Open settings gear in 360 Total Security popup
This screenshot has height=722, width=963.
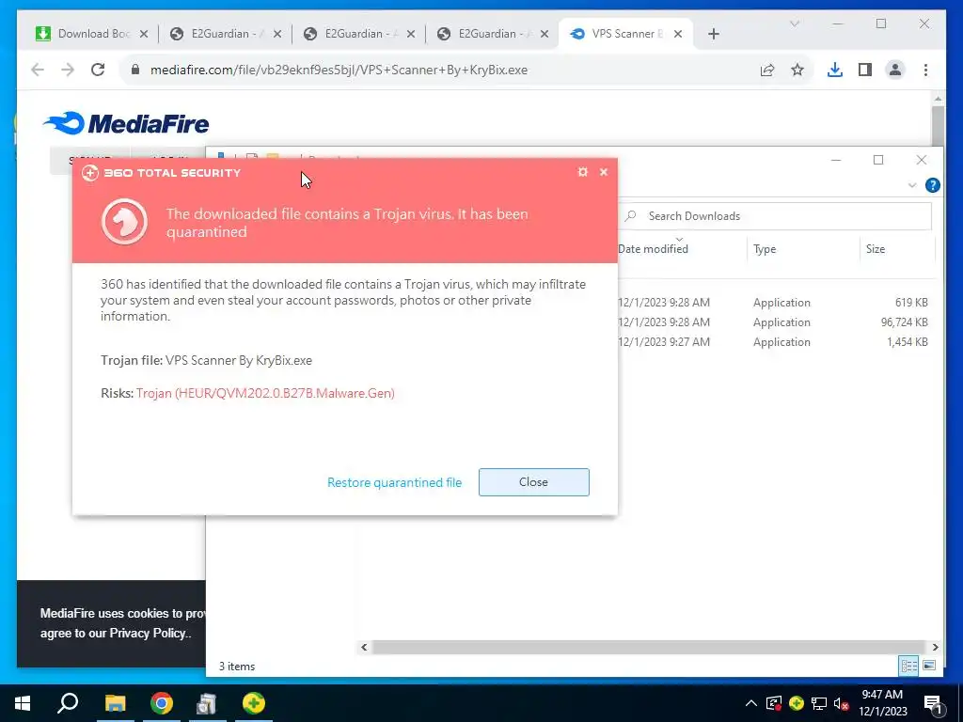583,172
